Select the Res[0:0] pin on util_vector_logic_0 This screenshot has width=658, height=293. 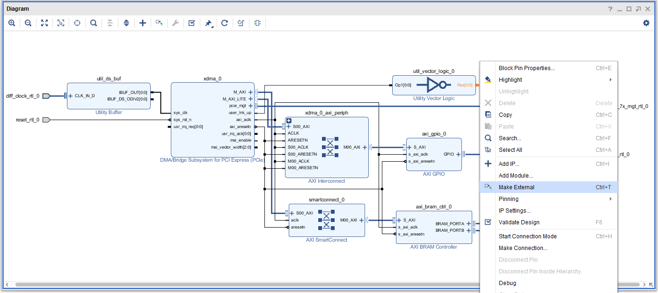[x=465, y=85]
